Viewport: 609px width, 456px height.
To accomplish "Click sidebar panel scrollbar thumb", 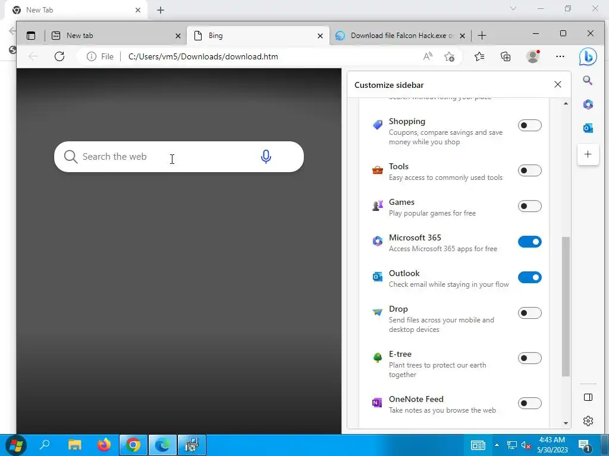I will coord(566,306).
